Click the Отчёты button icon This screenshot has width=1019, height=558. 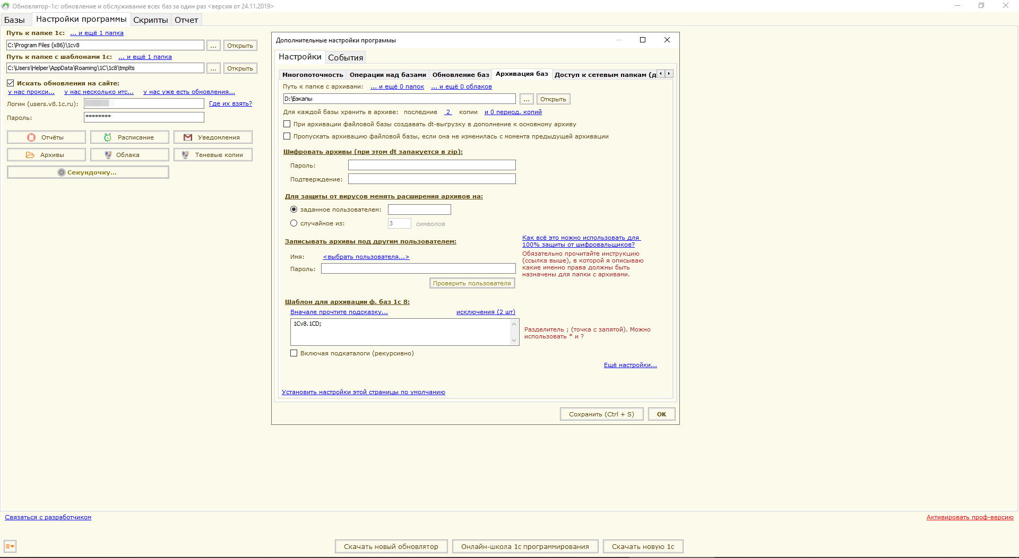click(x=31, y=137)
